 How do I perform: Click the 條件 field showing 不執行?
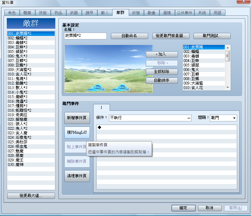tap(150, 118)
